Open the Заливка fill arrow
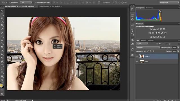 [178, 51]
